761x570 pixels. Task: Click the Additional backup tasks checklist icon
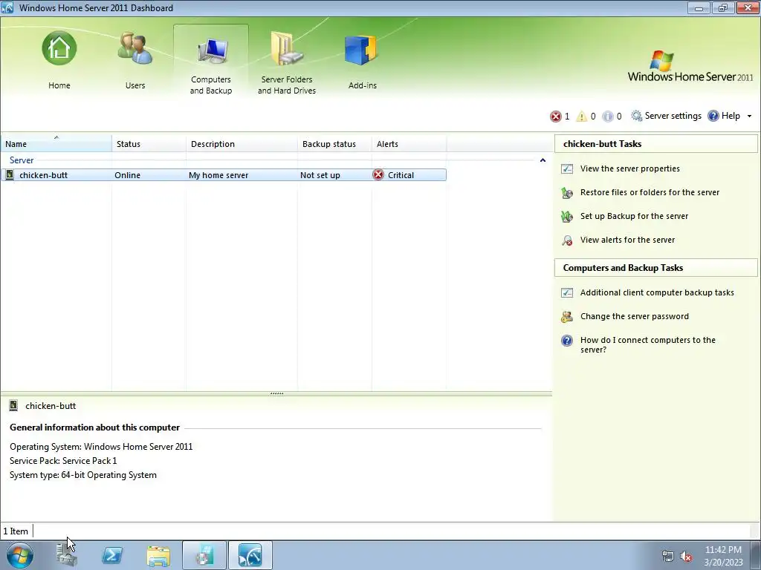[x=567, y=292]
